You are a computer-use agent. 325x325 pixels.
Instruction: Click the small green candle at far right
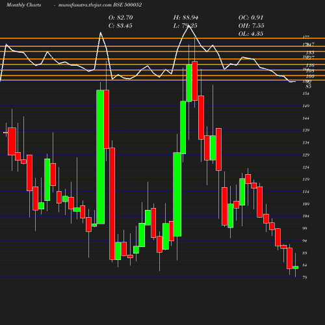point(296,267)
